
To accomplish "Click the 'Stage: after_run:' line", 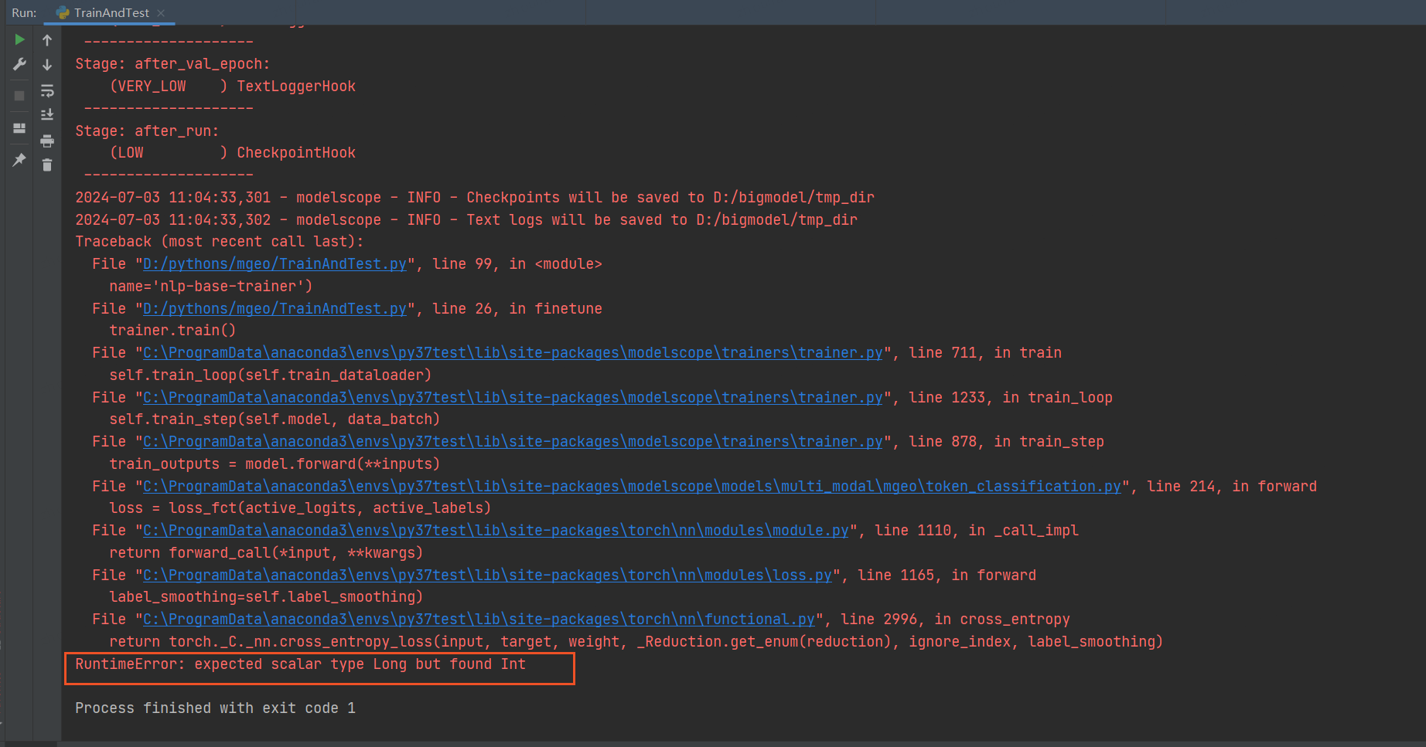I will point(147,131).
